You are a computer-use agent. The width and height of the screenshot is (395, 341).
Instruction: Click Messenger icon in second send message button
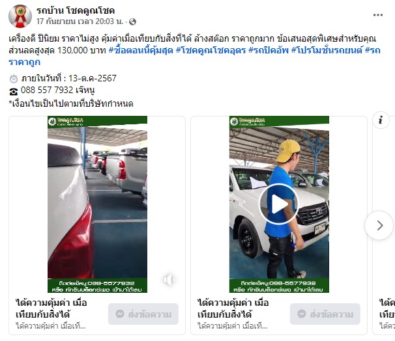coord(302,314)
